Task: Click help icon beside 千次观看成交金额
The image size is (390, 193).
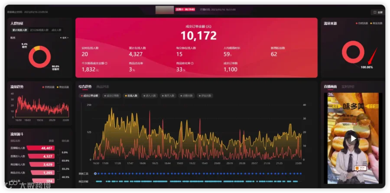Action: [x=106, y=63]
